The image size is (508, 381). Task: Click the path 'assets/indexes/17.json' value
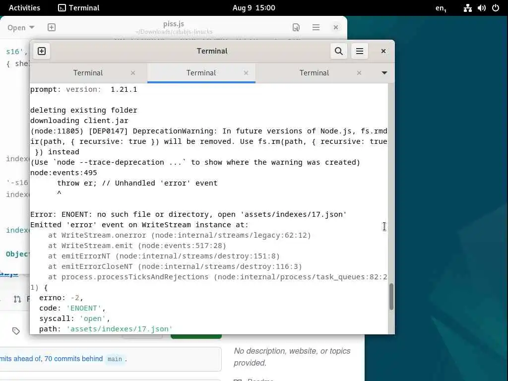120,329
